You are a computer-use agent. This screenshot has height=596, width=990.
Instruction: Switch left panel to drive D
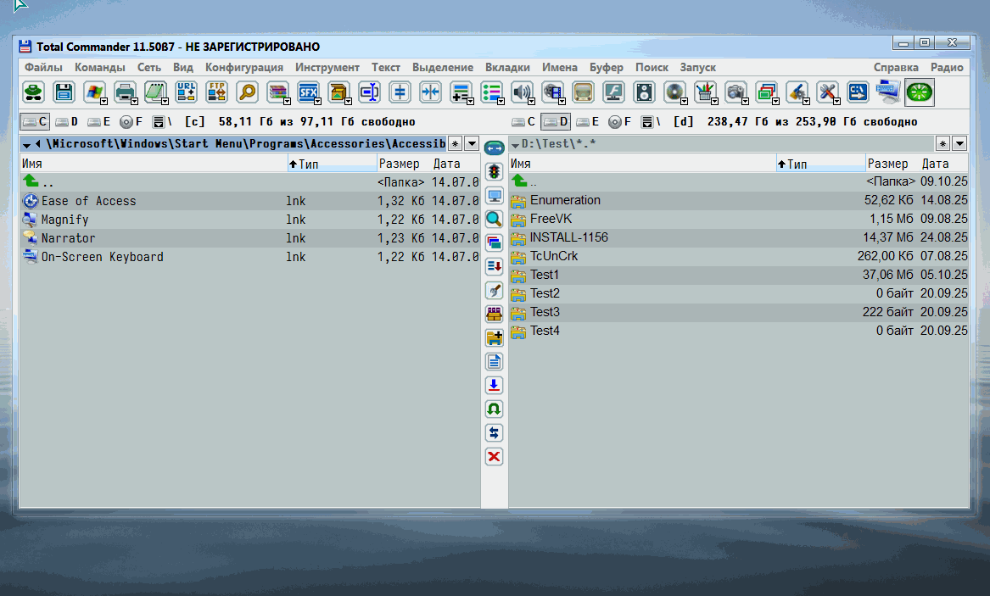tap(67, 122)
